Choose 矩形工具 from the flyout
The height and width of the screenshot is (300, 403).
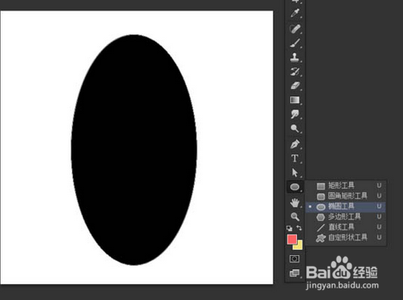(346, 185)
